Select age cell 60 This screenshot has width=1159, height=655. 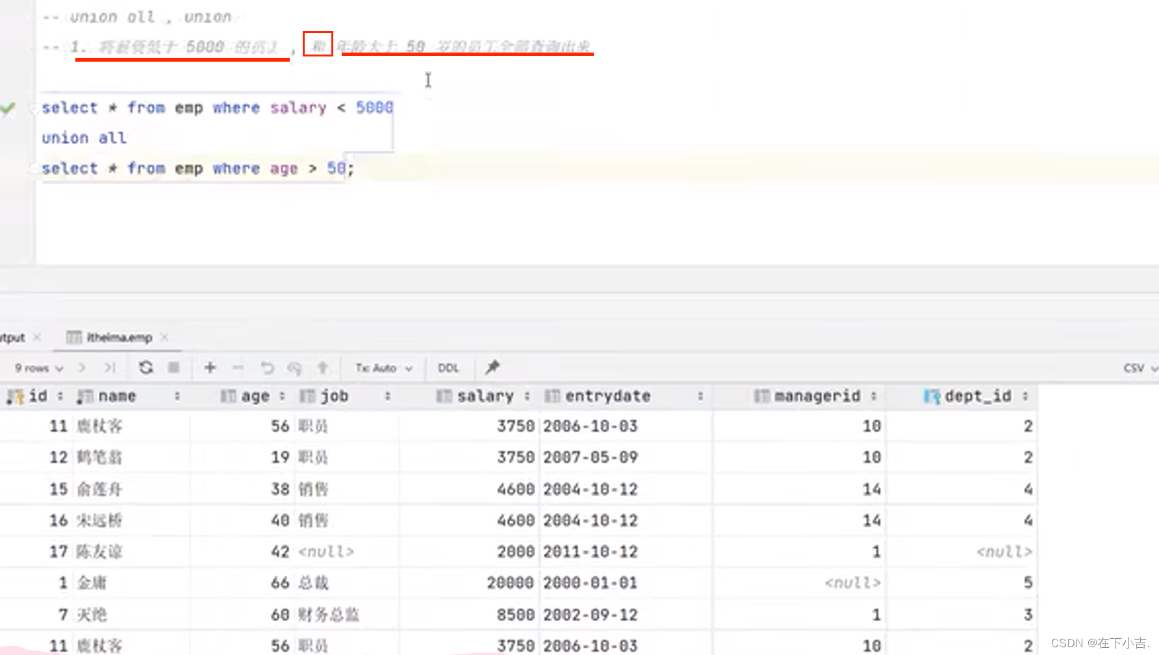click(x=280, y=614)
